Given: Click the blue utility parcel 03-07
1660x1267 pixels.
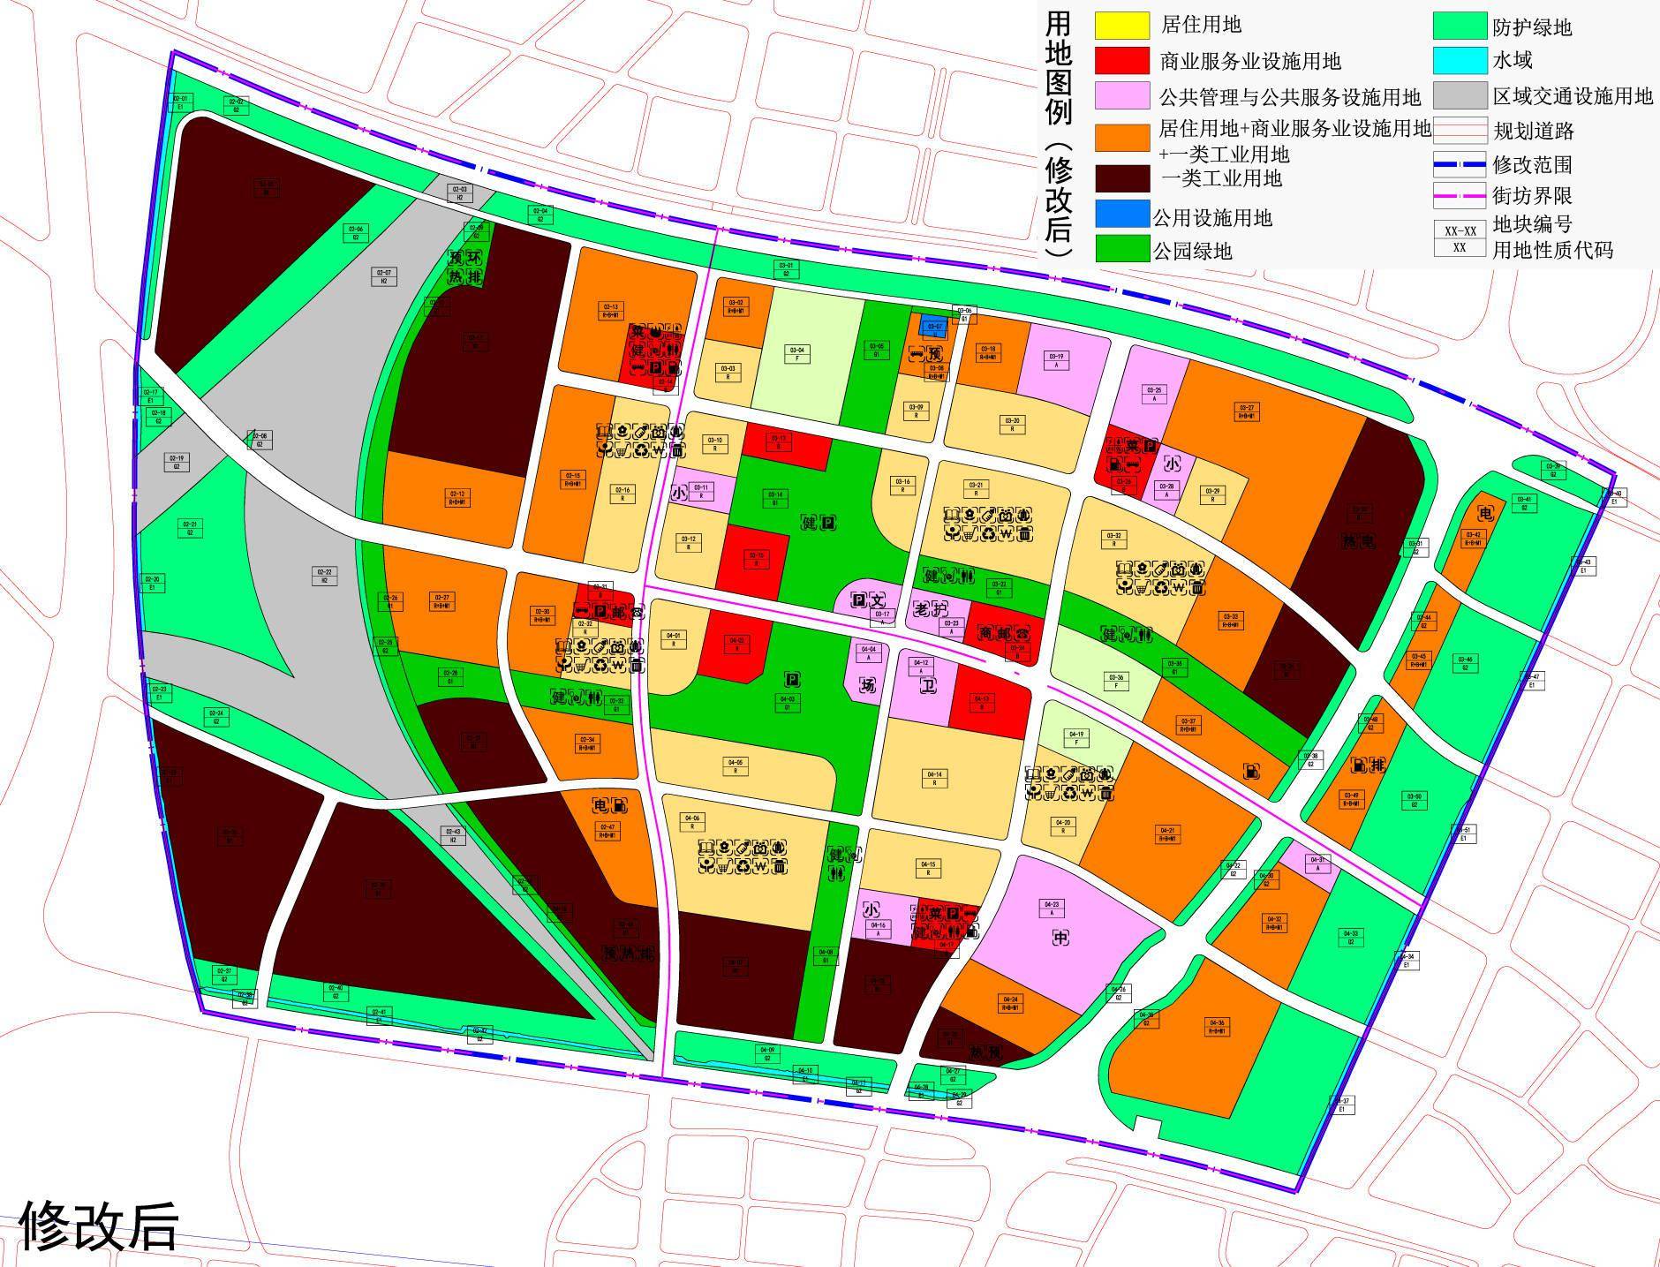Looking at the screenshot, I should [933, 326].
